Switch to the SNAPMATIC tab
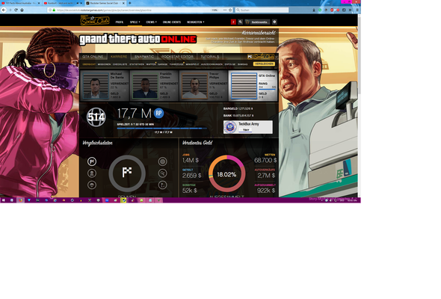 (x=144, y=57)
